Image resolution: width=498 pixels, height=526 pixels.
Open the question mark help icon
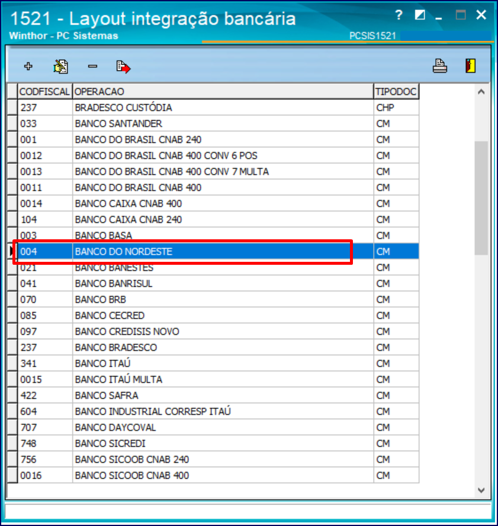point(399,15)
